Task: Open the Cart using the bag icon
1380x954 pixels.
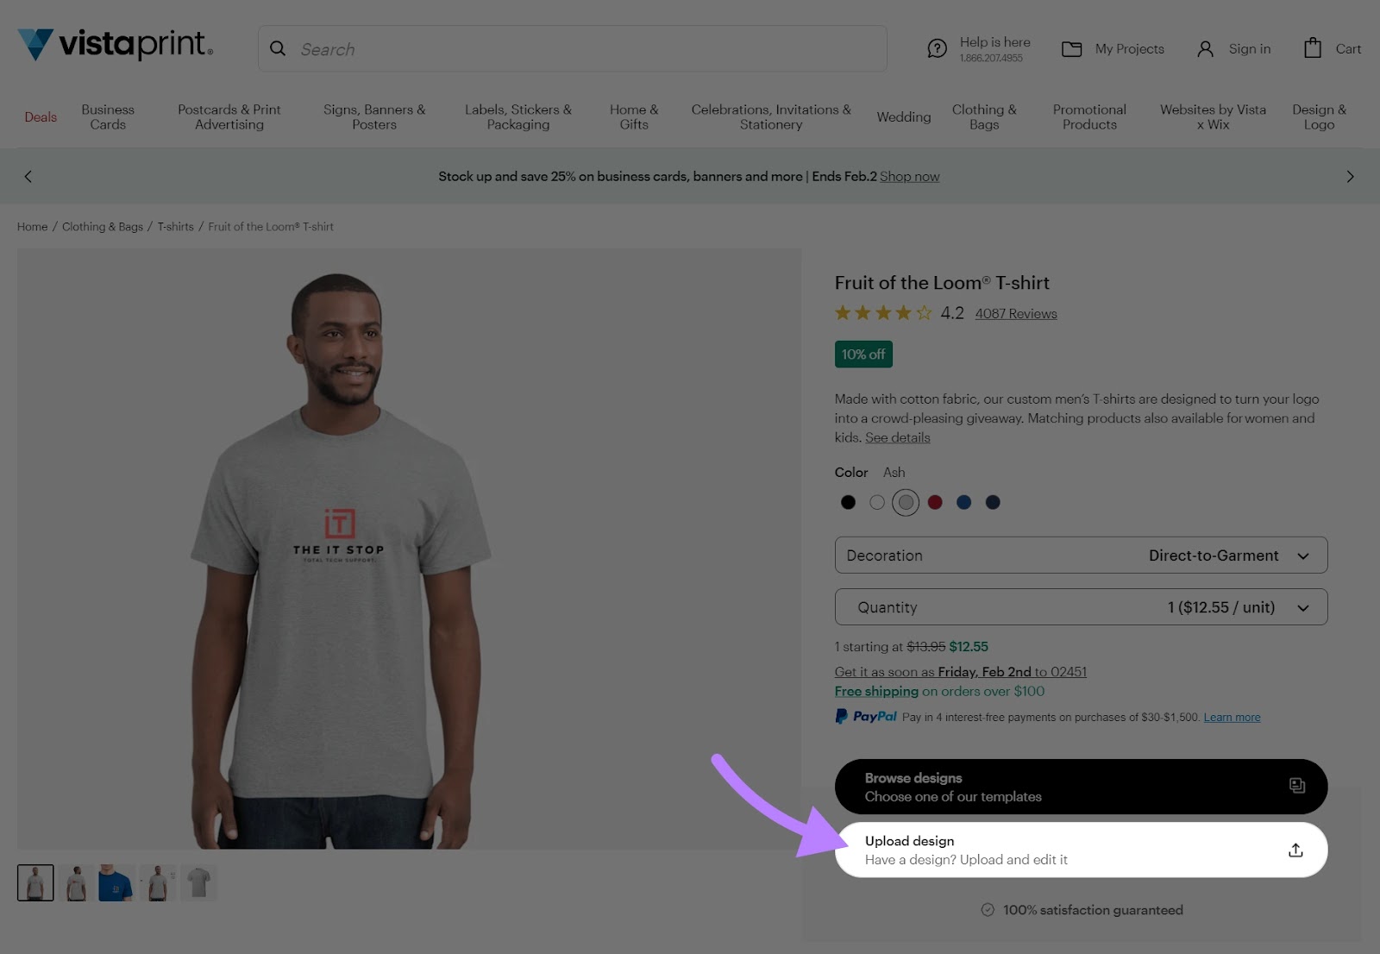Action: (x=1313, y=48)
